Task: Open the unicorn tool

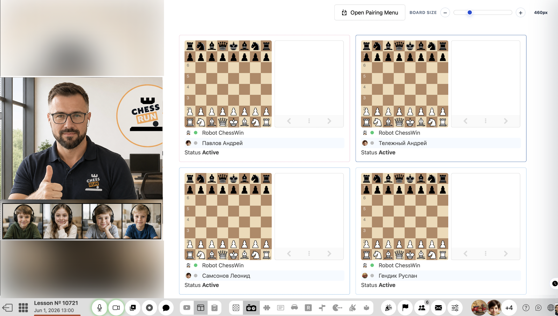Action: click(352, 308)
